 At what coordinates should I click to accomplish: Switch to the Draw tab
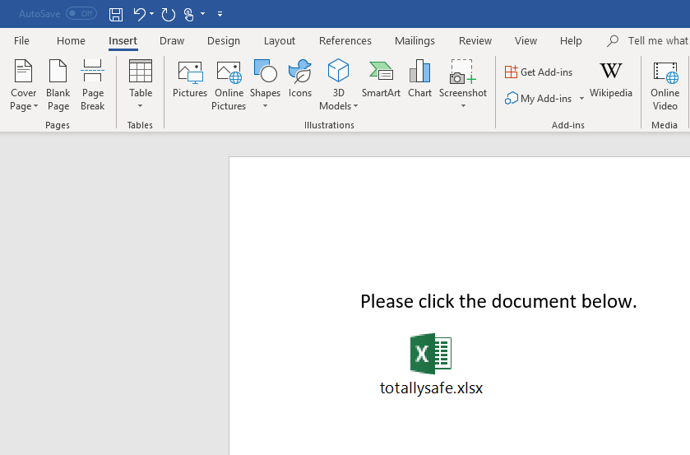(172, 41)
